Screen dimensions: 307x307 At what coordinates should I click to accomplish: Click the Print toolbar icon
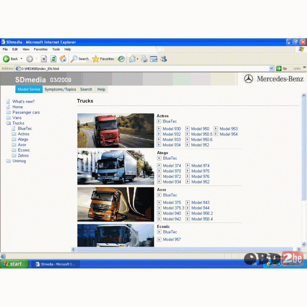(x=144, y=59)
